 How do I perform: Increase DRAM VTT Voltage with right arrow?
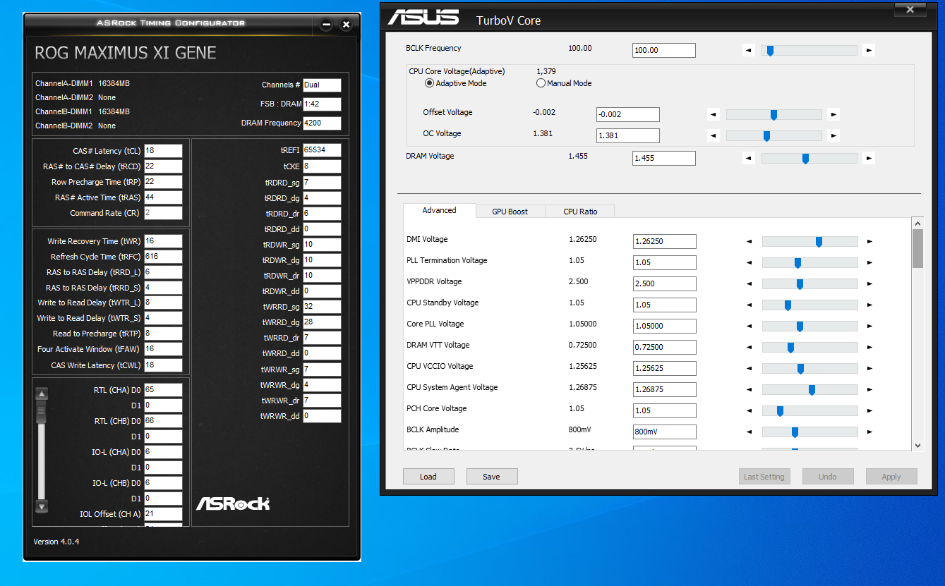click(x=870, y=347)
